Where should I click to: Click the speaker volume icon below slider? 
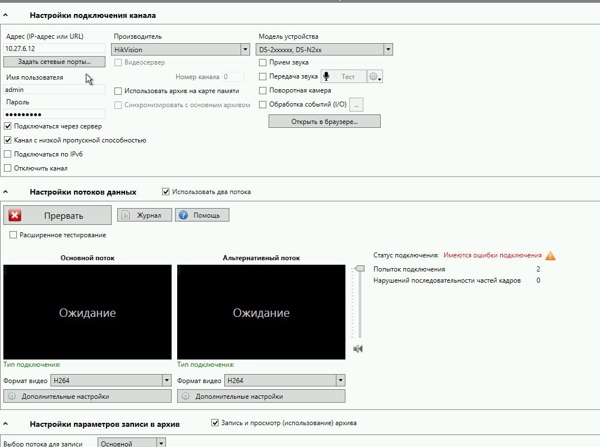[358, 349]
